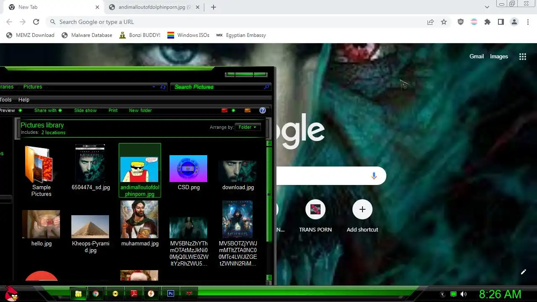The height and width of the screenshot is (302, 537).
Task: Start the Slide show
Action: 85,110
